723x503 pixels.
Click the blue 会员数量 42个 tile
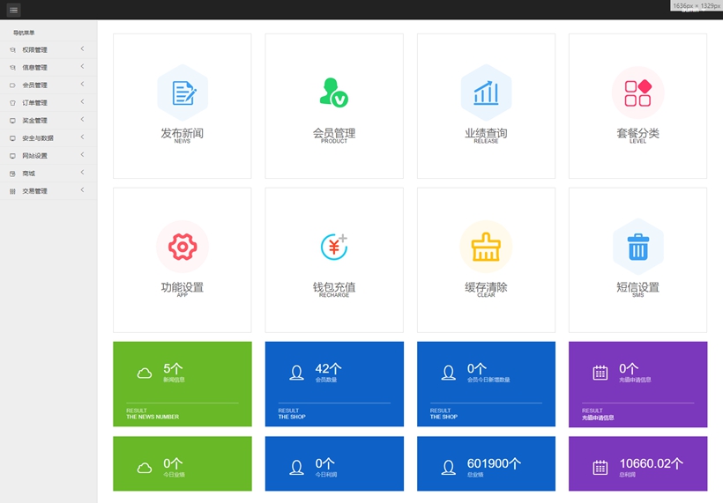(333, 383)
